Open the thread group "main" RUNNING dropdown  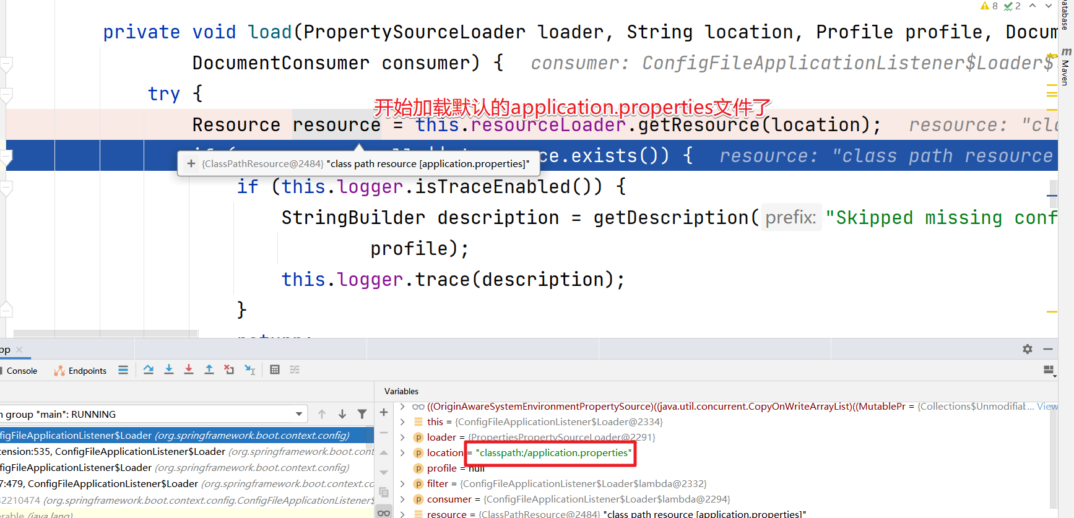152,414
